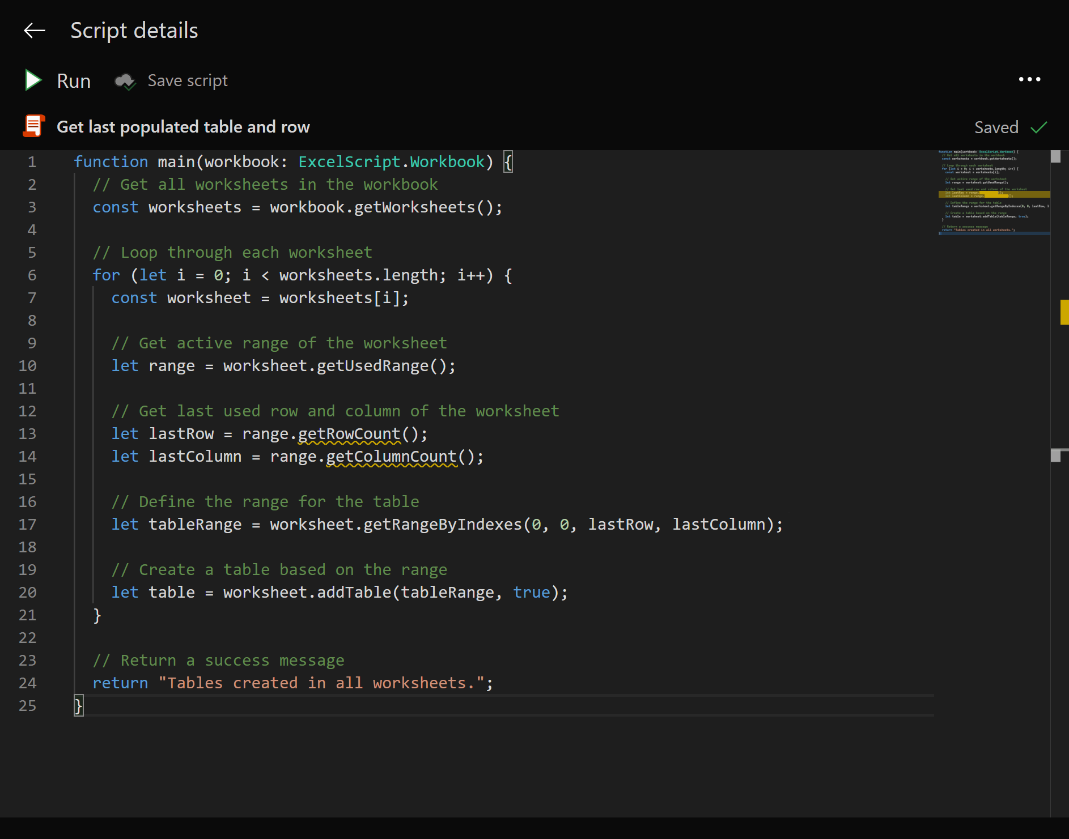Click script name 'Get last populated table and row'
The width and height of the screenshot is (1069, 839).
click(183, 127)
